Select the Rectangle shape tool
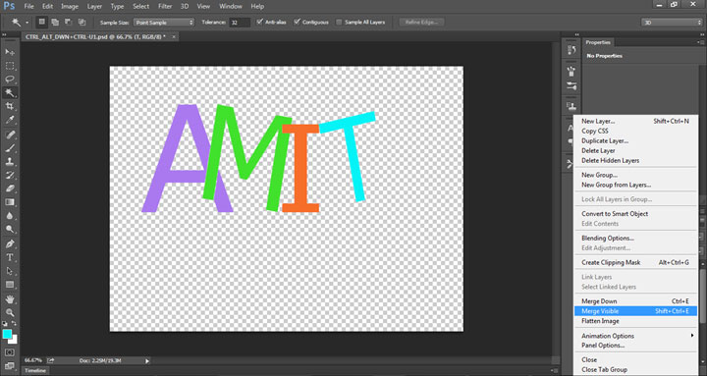This screenshot has height=376, width=707. point(10,285)
